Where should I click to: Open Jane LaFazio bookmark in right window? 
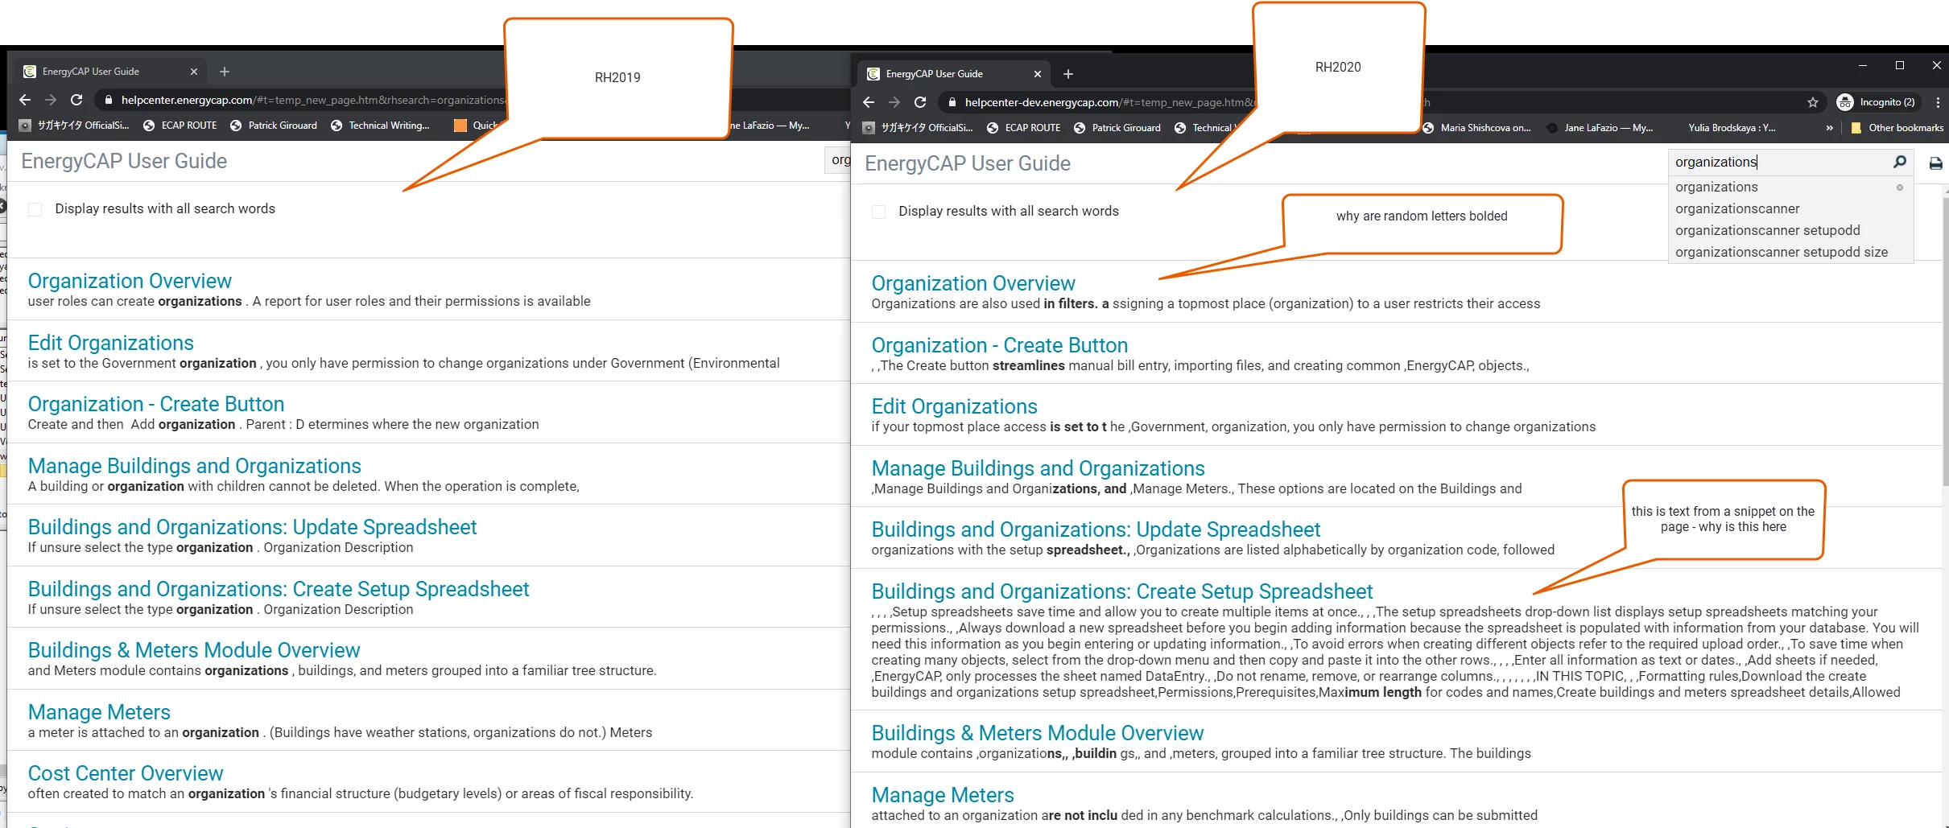(x=1600, y=128)
